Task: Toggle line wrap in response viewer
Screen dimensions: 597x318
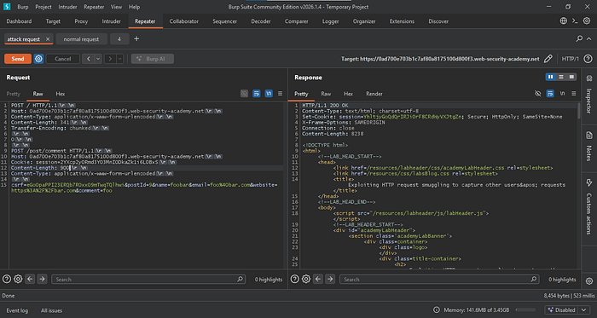Action: (550, 94)
